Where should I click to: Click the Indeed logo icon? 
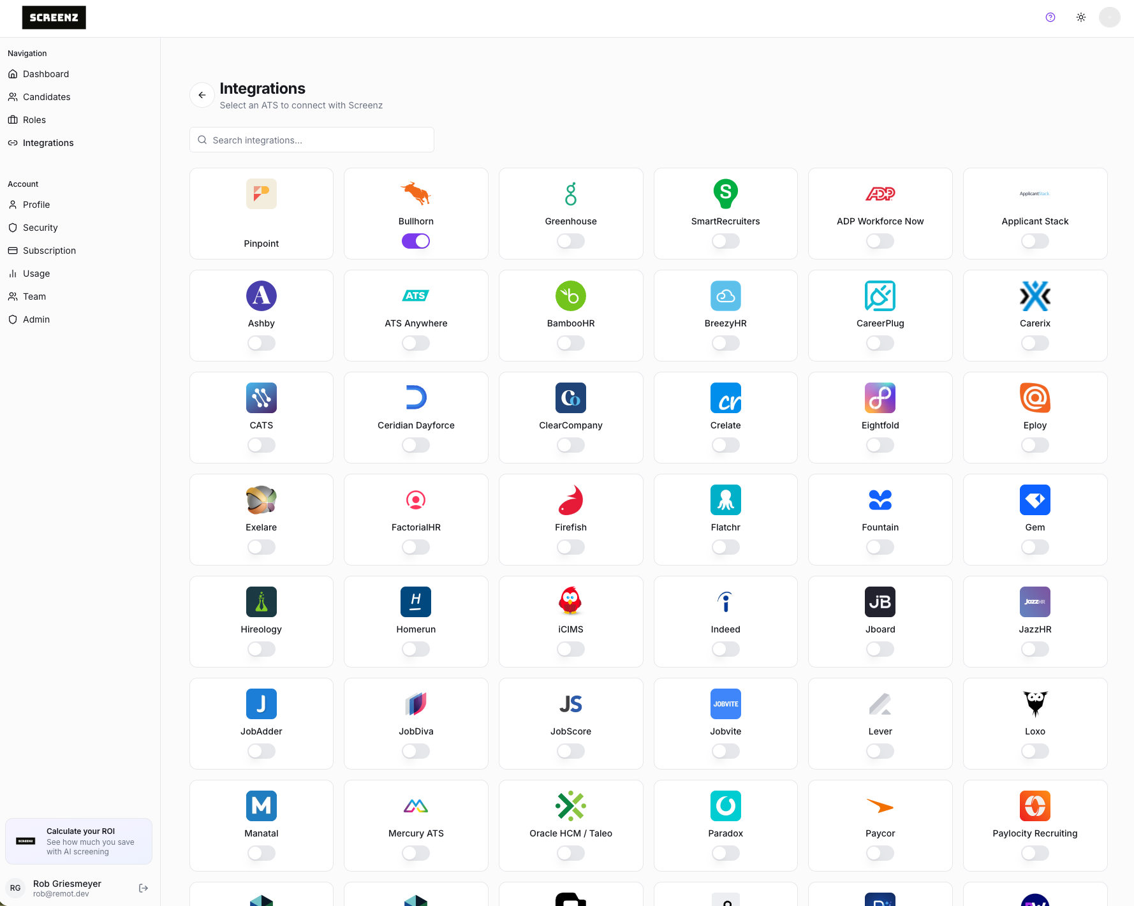(x=726, y=602)
